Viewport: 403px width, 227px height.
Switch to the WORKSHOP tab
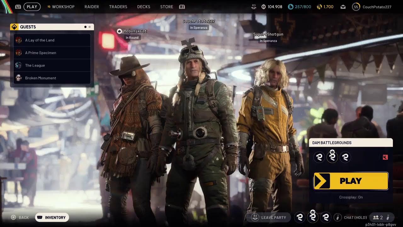(x=63, y=7)
